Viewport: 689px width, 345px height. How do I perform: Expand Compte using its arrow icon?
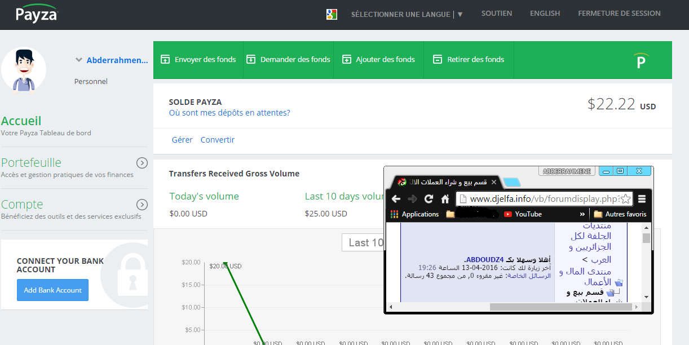point(142,205)
